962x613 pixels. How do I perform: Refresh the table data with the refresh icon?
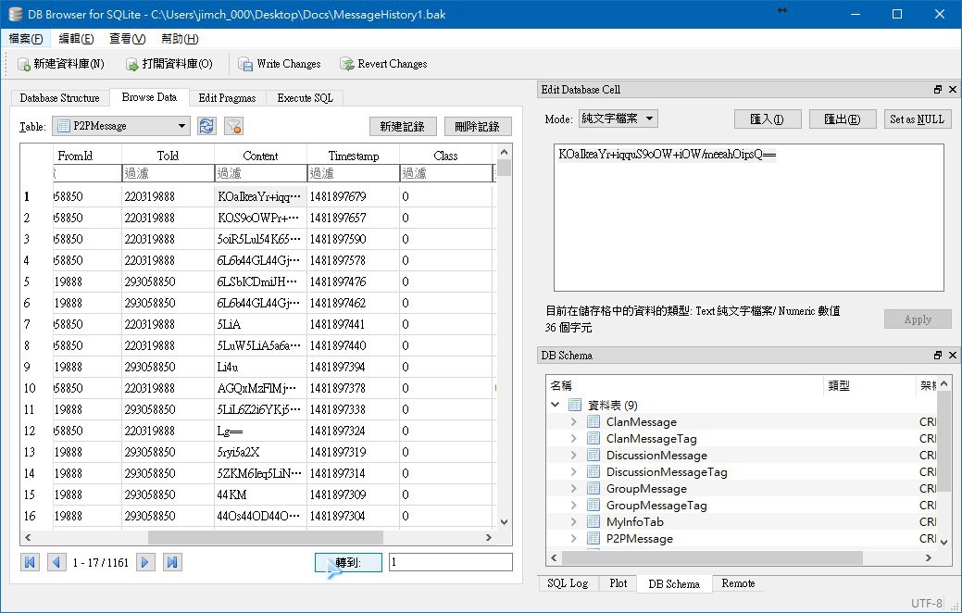point(207,126)
